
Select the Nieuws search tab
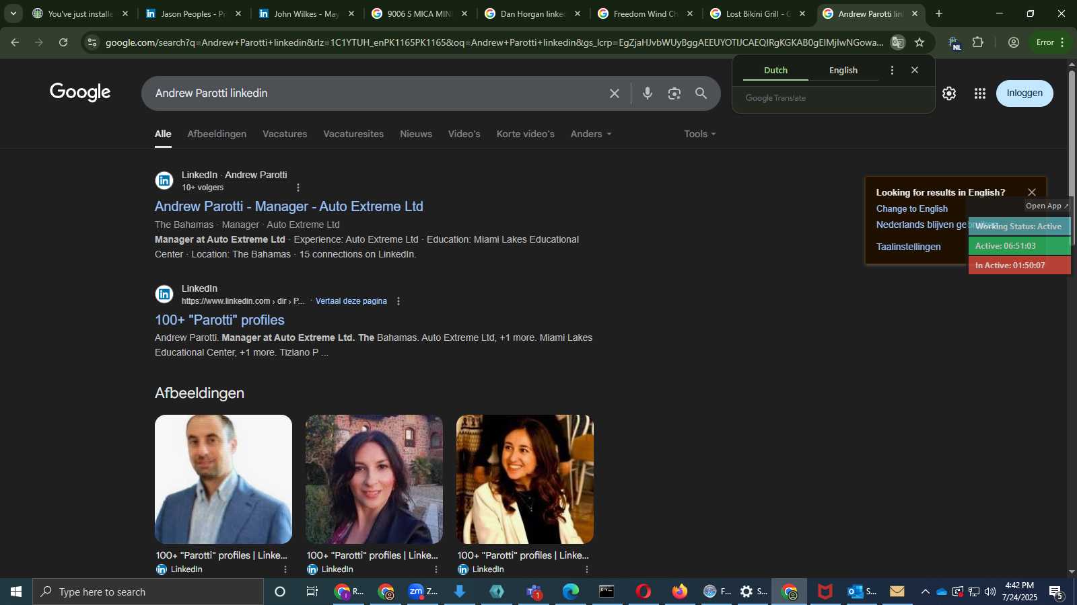416,134
